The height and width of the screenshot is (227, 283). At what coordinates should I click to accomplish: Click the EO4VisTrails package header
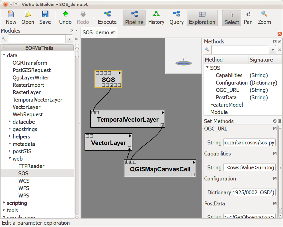point(37,48)
